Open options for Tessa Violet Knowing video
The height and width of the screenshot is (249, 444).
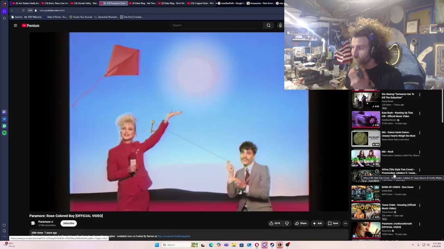tap(420, 205)
